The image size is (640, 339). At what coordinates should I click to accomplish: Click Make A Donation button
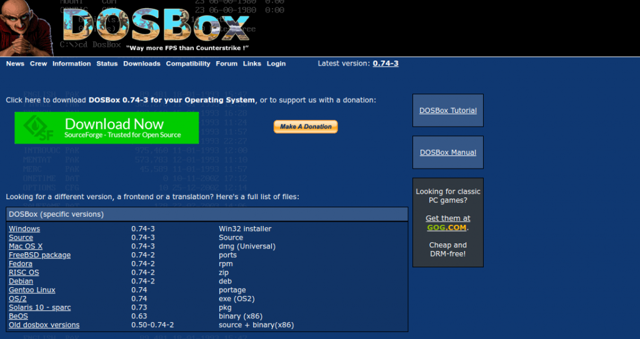[306, 127]
